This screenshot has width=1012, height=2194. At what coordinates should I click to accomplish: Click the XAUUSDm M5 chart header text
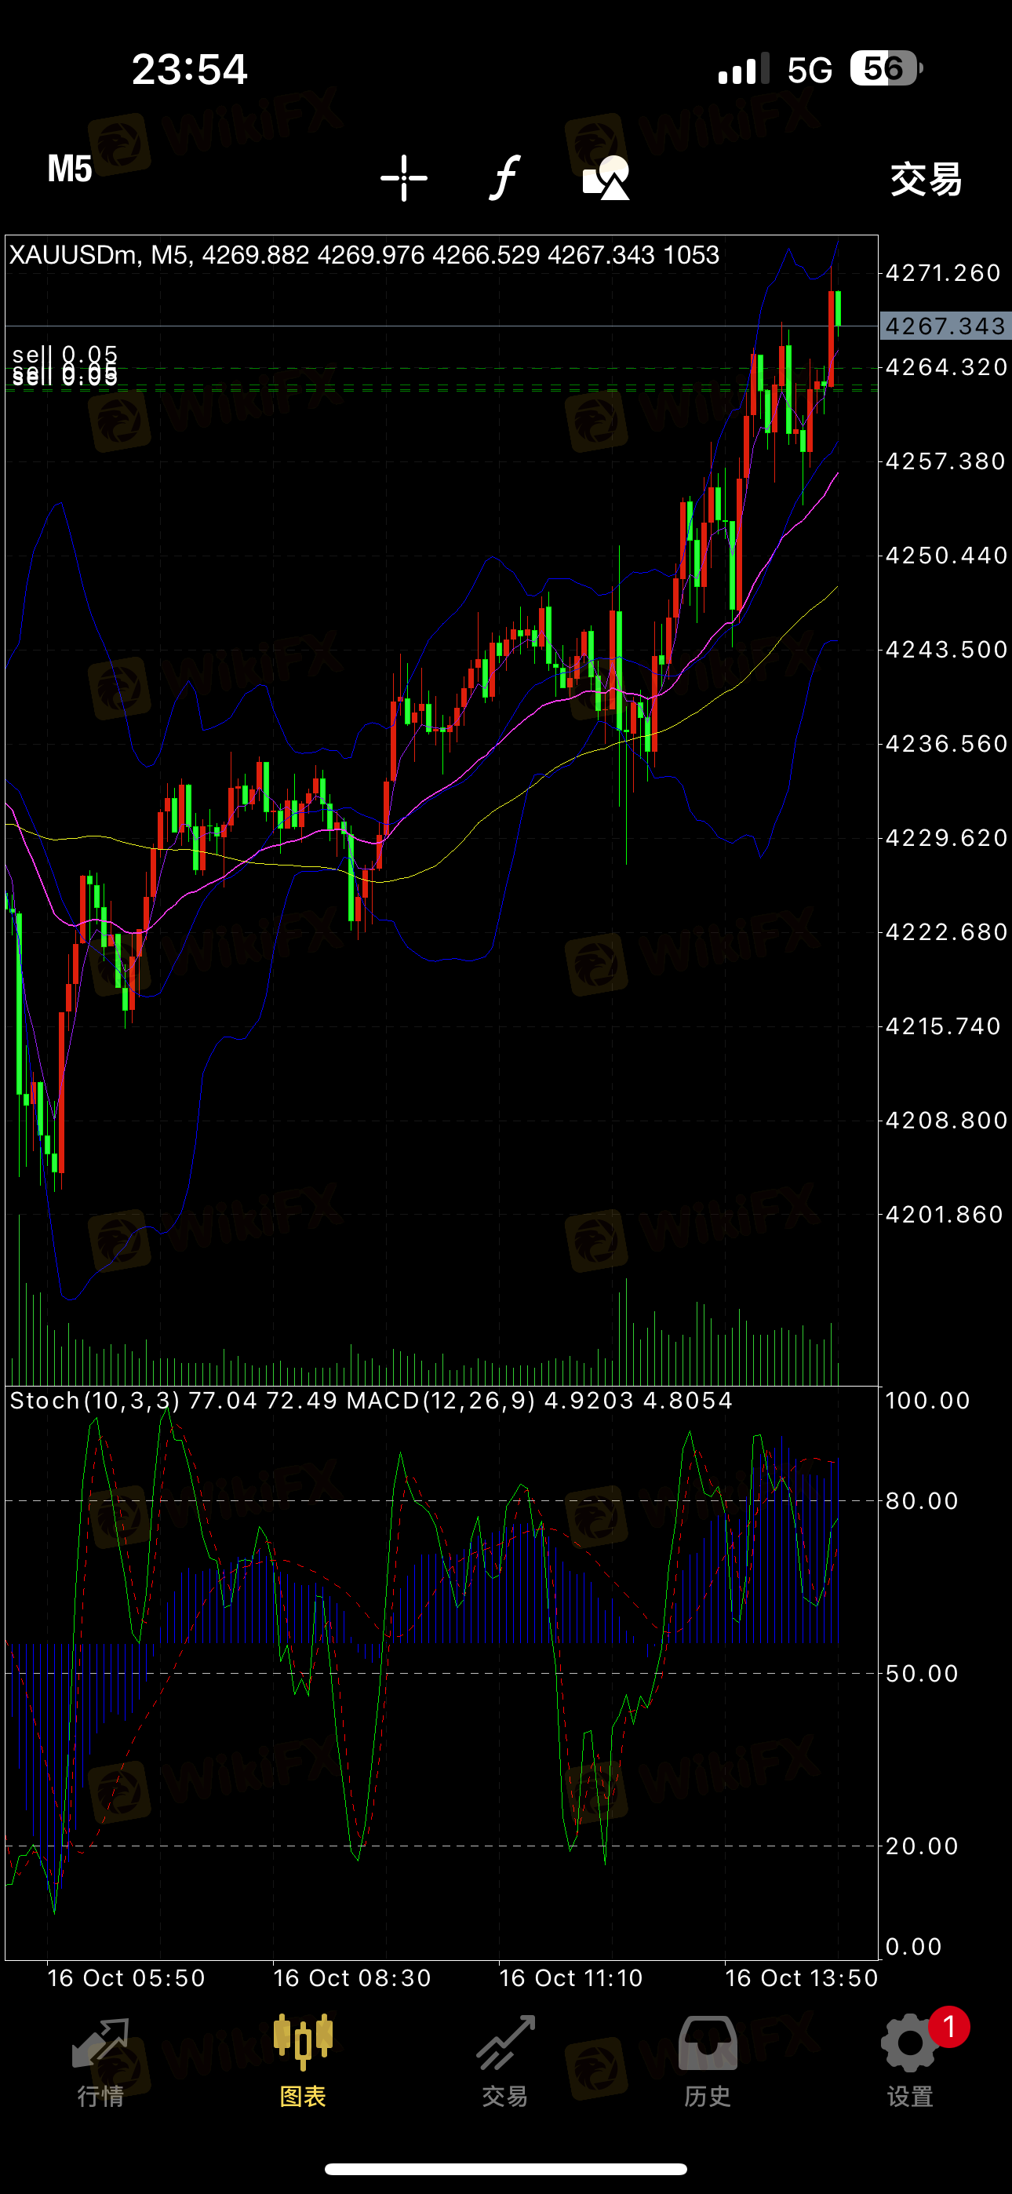364,255
